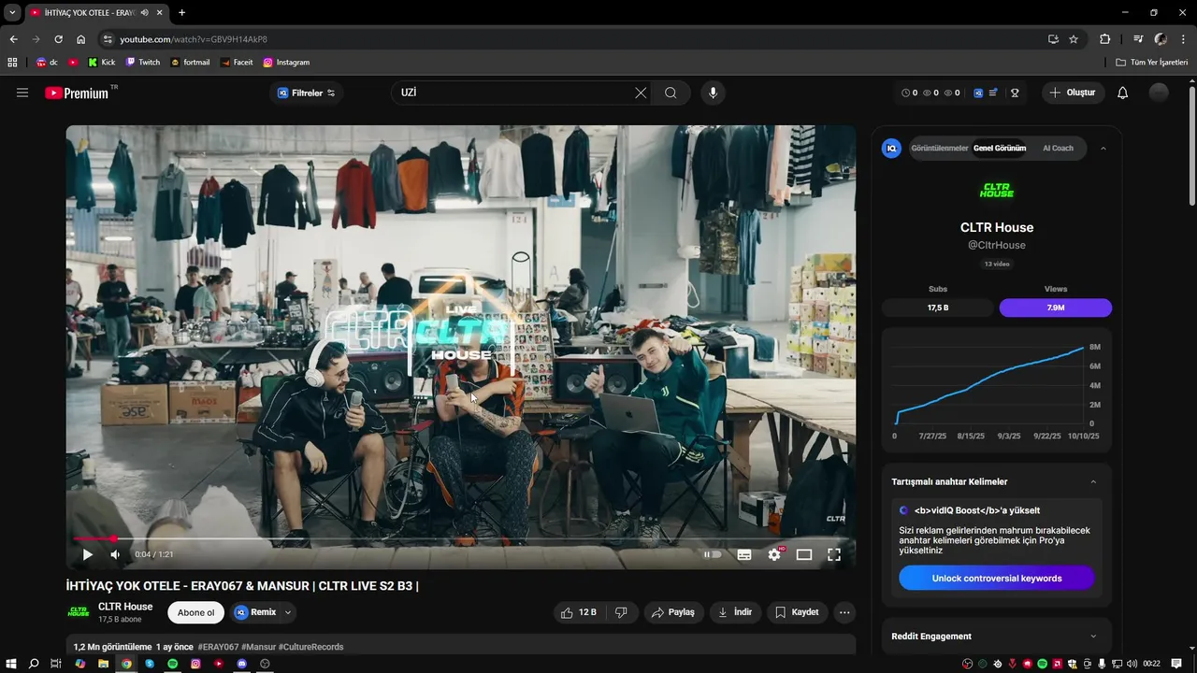Click the Kaydet save button
The width and height of the screenshot is (1197, 673).
[x=797, y=612]
